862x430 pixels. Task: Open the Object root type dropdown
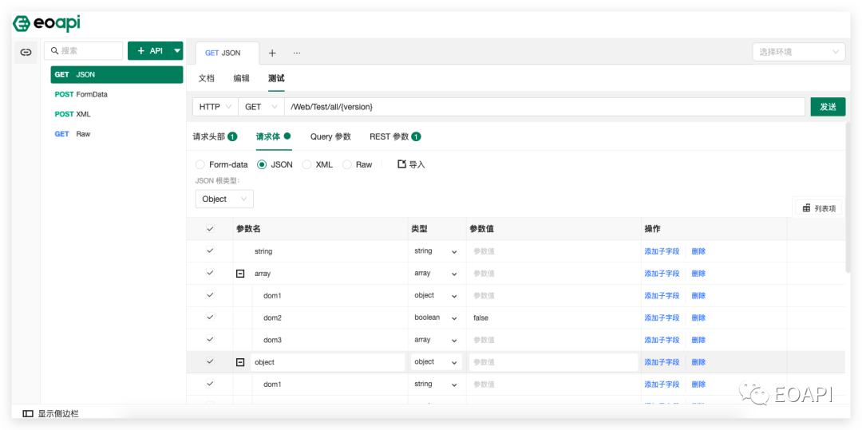[224, 199]
